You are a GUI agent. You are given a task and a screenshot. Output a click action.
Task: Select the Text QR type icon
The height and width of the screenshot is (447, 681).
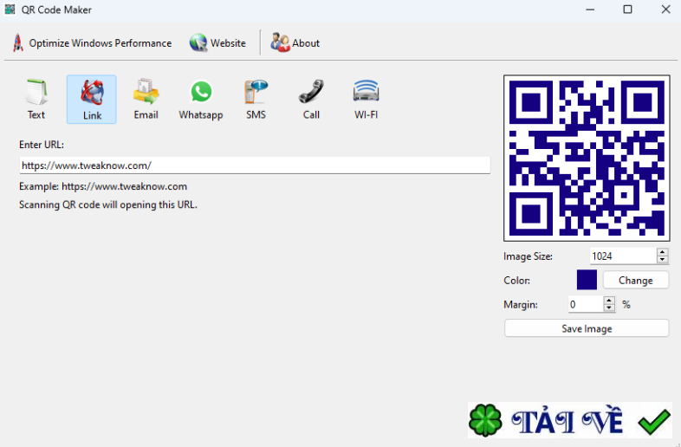point(36,99)
